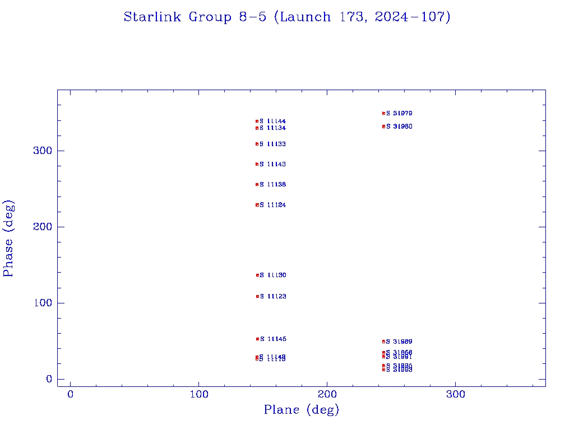Click the '200' tick on Plane axis
Screen dimensions: 574x430
pos(327,394)
